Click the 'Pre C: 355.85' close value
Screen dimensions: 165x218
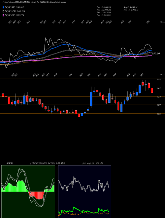pos(104,15)
